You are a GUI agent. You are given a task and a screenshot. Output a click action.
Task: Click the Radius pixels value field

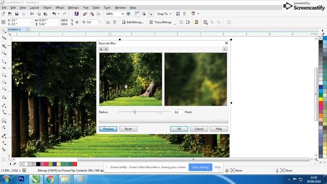(178, 112)
